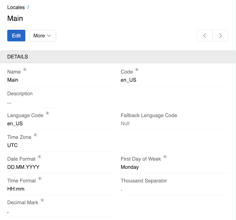
Task: Select the Code field value en_US
Action: click(128, 80)
